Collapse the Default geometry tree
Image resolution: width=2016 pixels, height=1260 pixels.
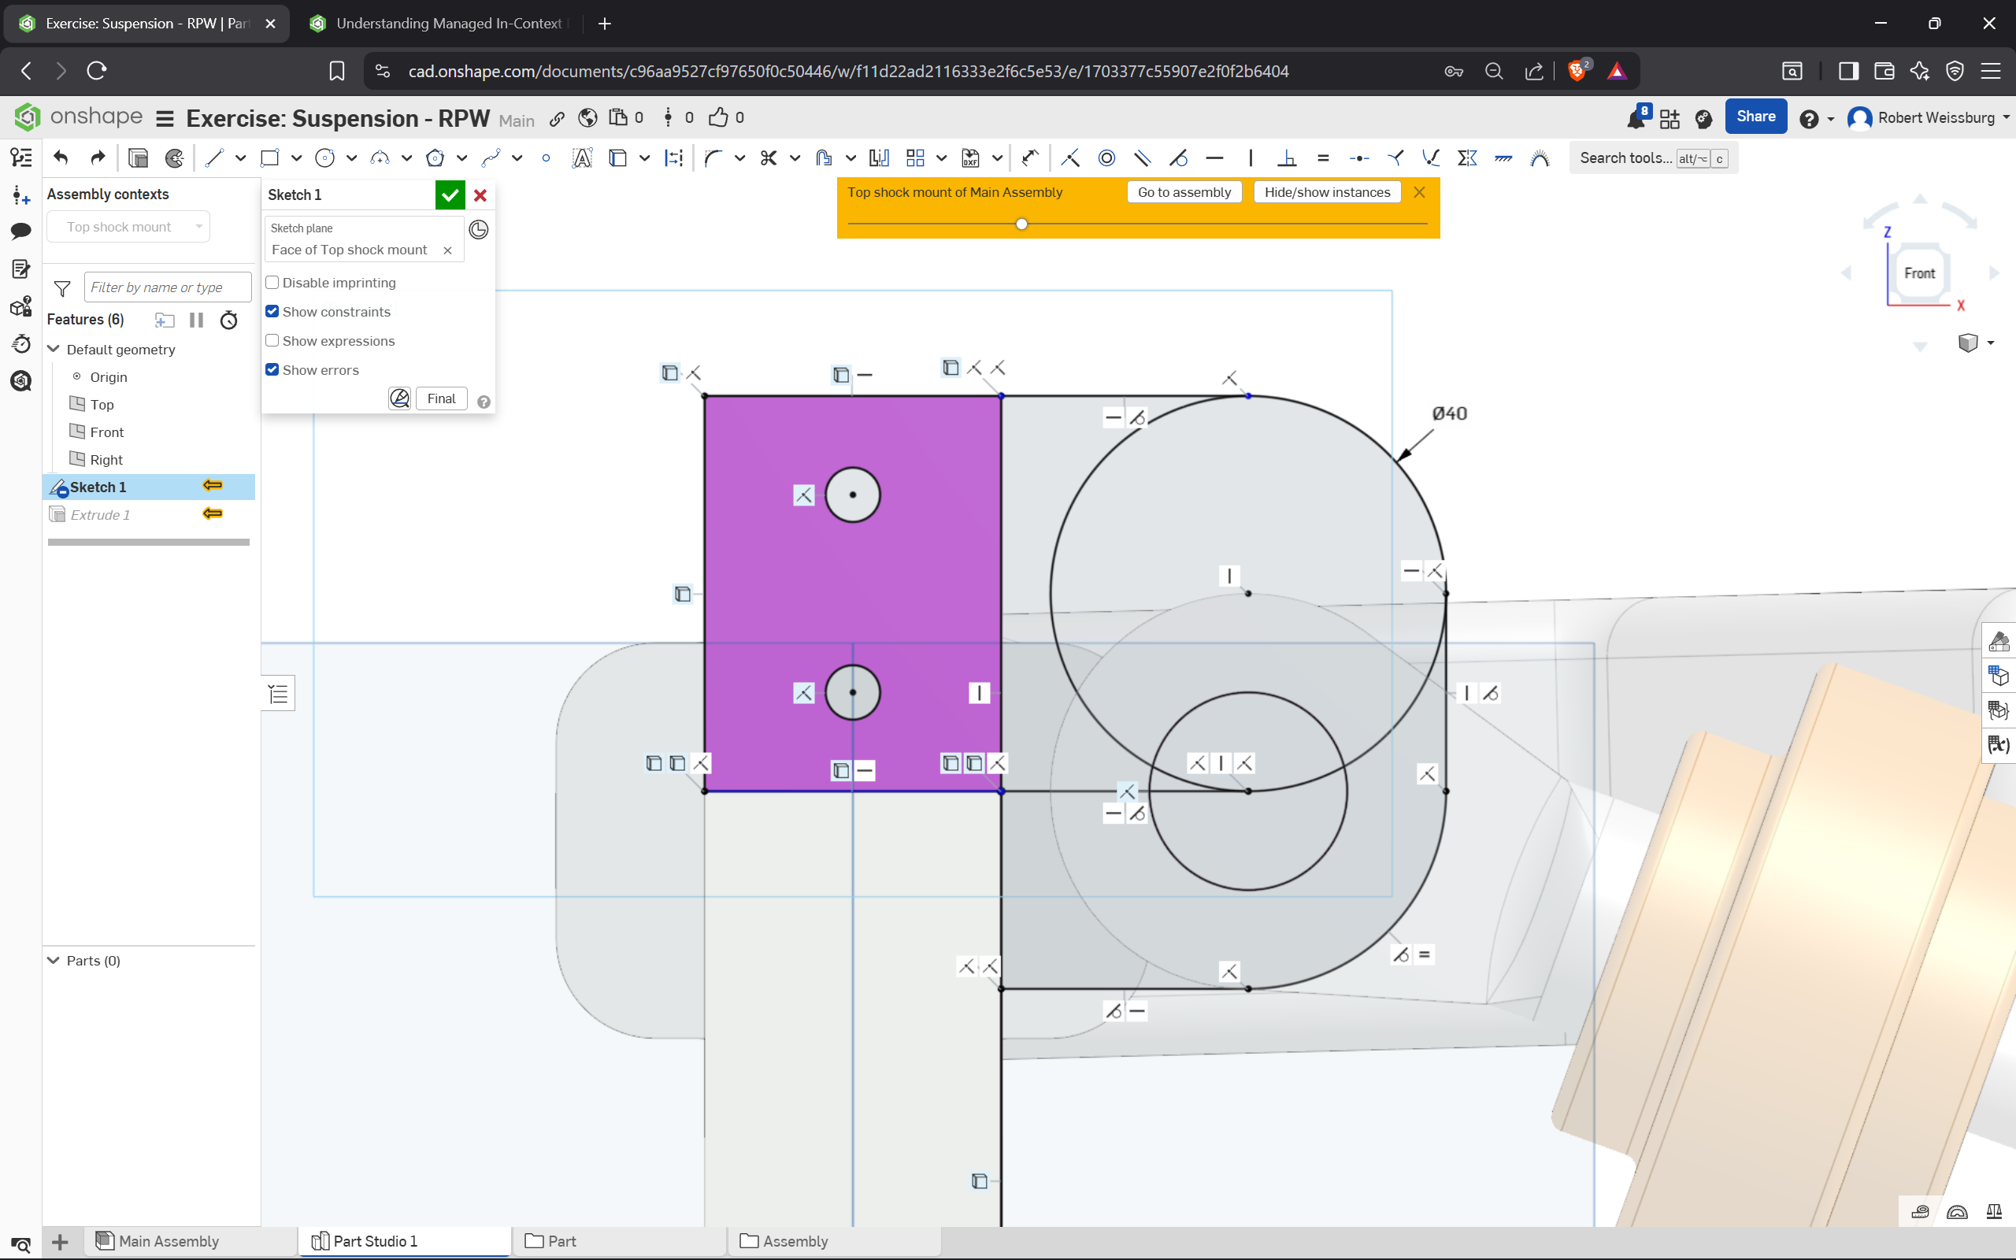pos(54,349)
